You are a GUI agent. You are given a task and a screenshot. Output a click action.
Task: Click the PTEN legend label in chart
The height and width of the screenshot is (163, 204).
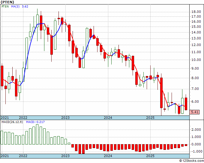click(5, 7)
